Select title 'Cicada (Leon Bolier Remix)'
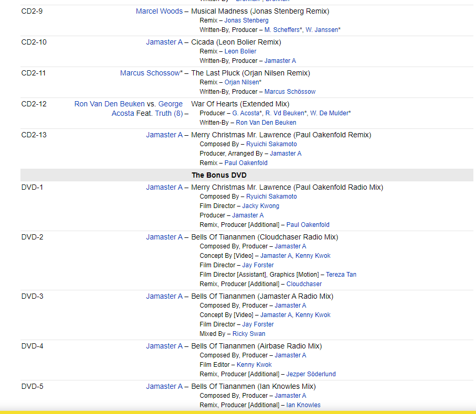Image resolution: width=476 pixels, height=414 pixels. (236, 42)
